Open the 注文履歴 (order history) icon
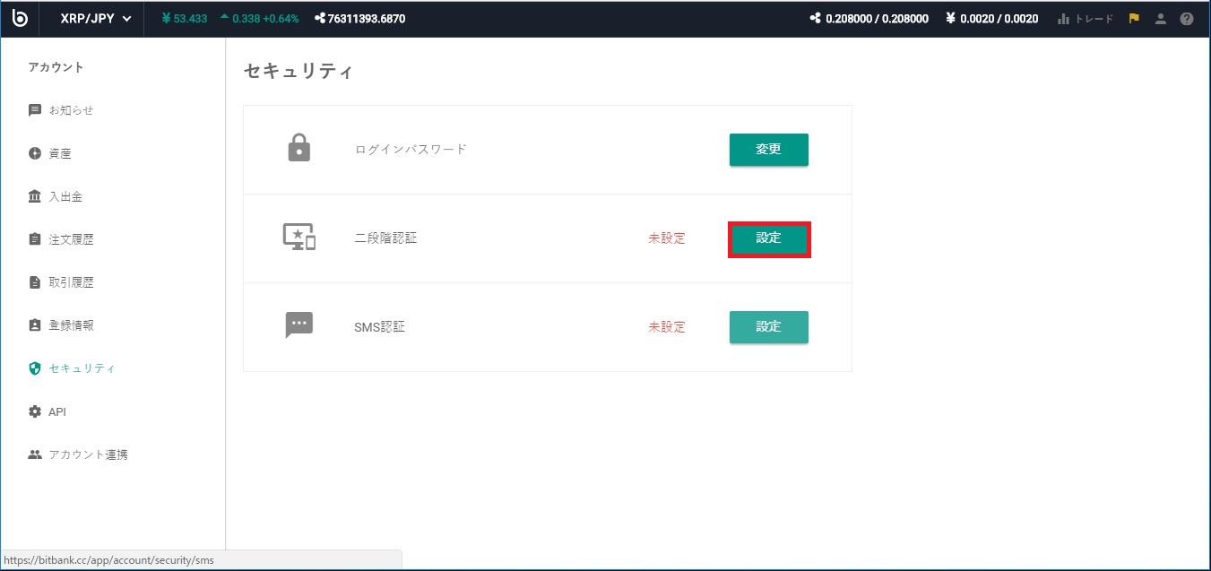Viewport: 1211px width, 571px height. point(33,238)
